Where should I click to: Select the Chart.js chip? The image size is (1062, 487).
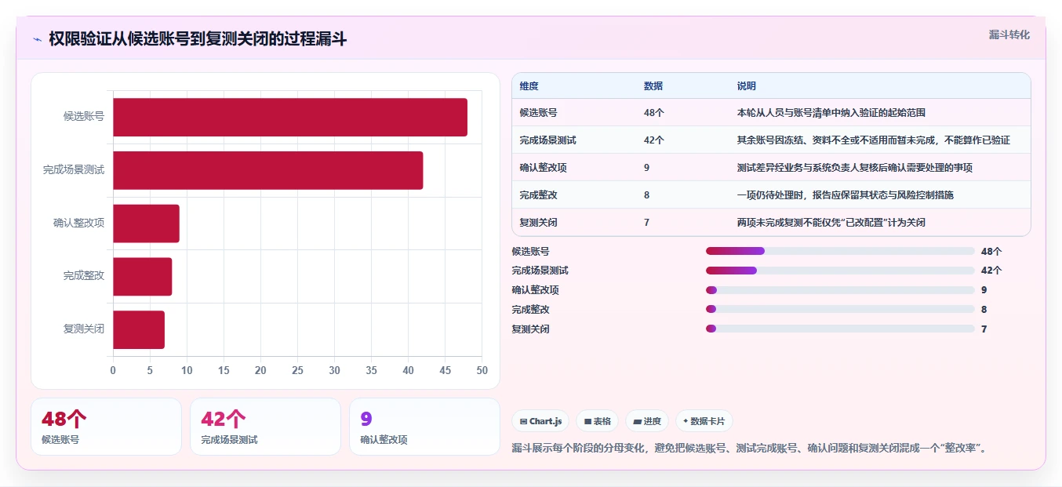(540, 421)
